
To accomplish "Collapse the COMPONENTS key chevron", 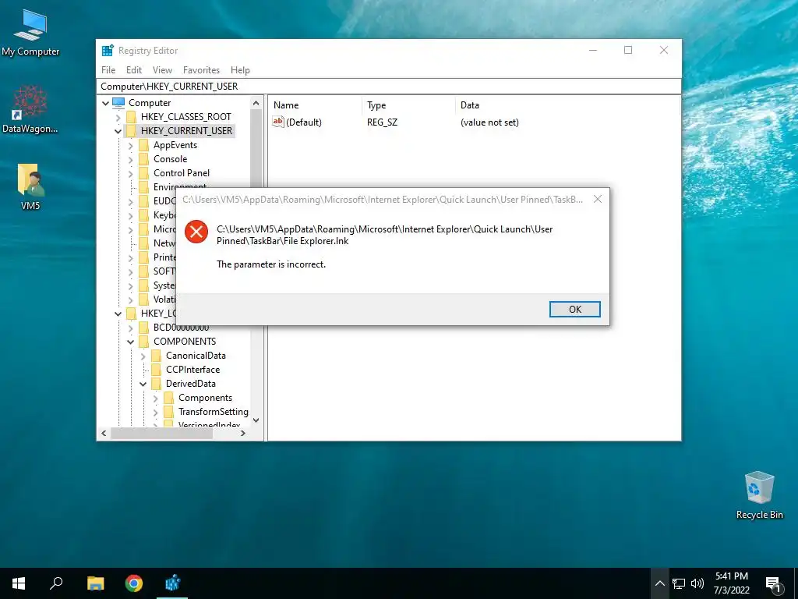I will tap(130, 342).
